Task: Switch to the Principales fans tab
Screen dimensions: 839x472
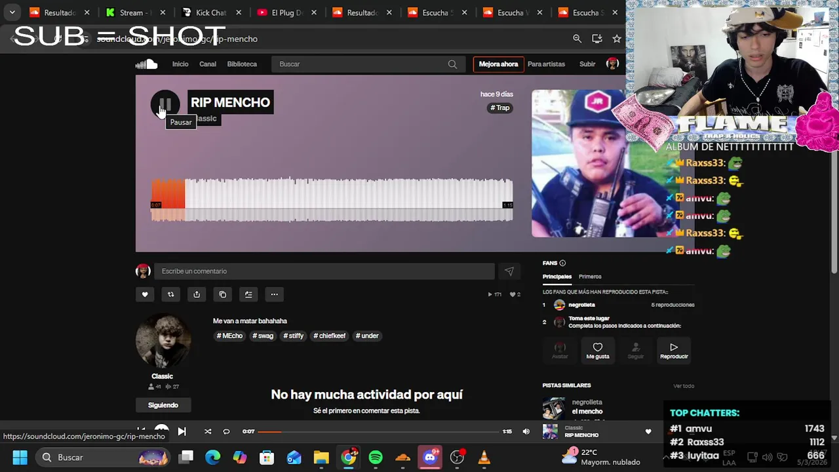Action: pyautogui.click(x=557, y=277)
